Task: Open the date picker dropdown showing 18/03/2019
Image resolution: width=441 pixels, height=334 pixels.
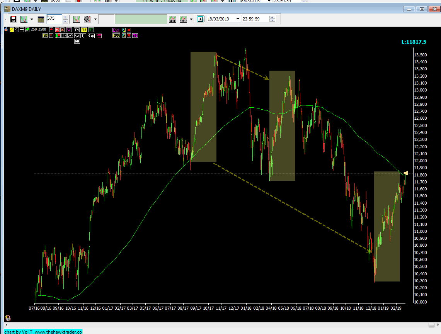Action: point(238,19)
